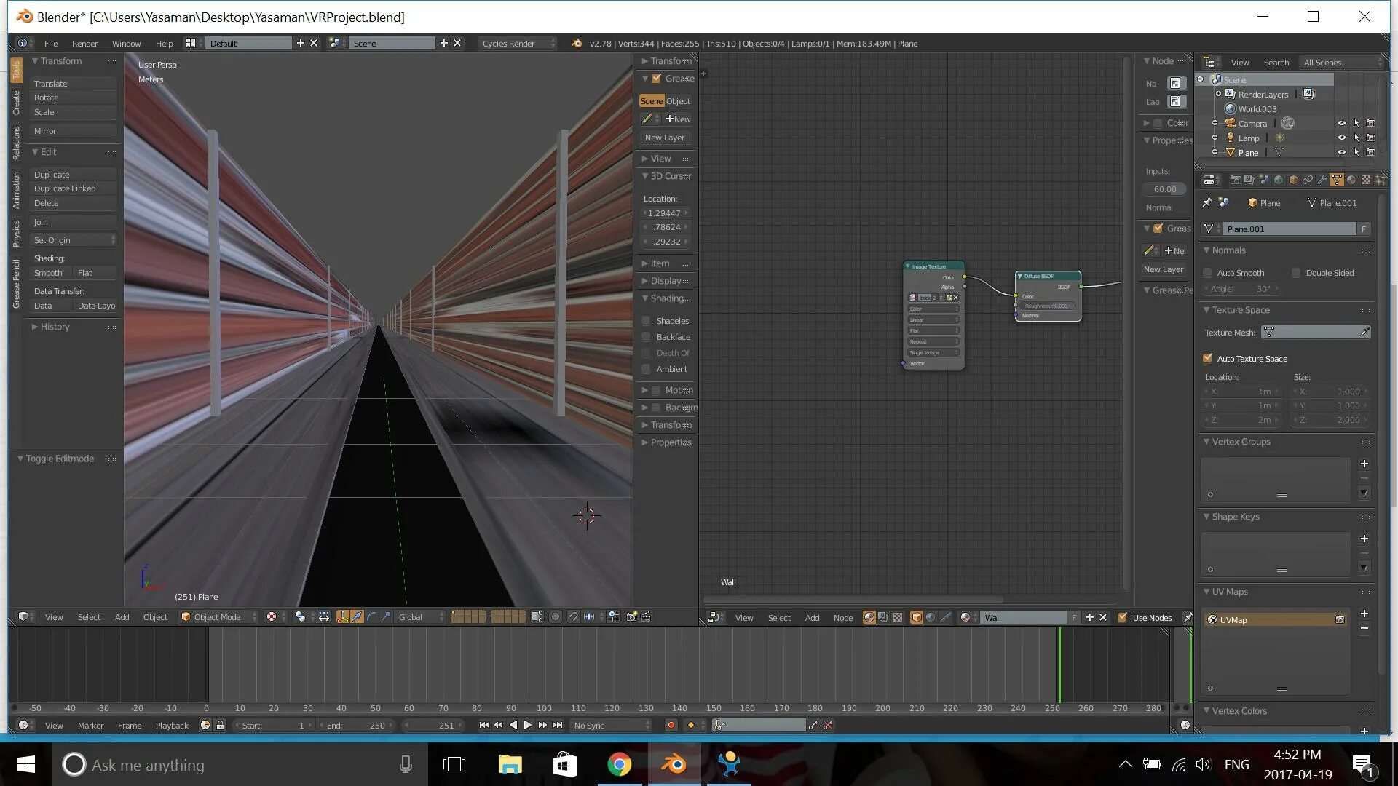Toggle the 3D manipulator widget icon

(342, 617)
